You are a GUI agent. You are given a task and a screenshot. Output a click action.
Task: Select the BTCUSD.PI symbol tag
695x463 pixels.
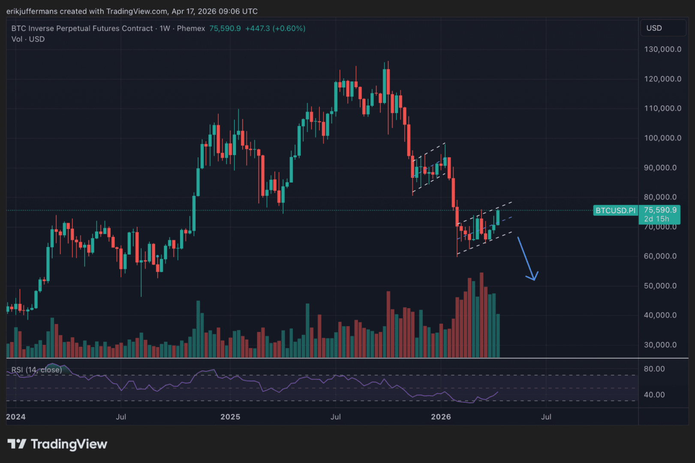coord(615,210)
